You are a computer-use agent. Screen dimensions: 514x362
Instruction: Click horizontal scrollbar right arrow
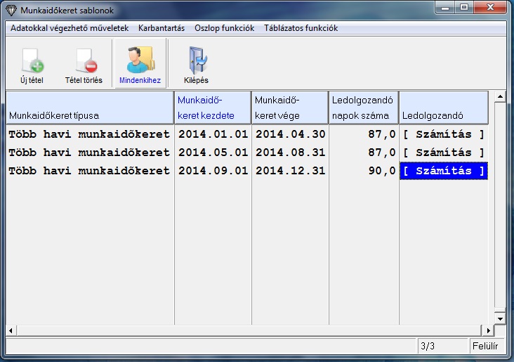click(x=486, y=330)
